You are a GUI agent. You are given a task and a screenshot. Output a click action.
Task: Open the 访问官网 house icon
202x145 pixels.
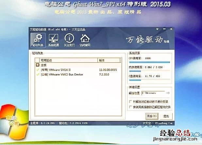[x=85, y=40]
